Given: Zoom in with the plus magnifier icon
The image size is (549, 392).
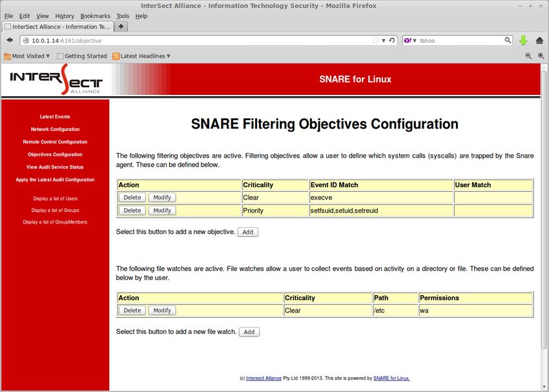Looking at the screenshot, I should click(x=541, y=56).
